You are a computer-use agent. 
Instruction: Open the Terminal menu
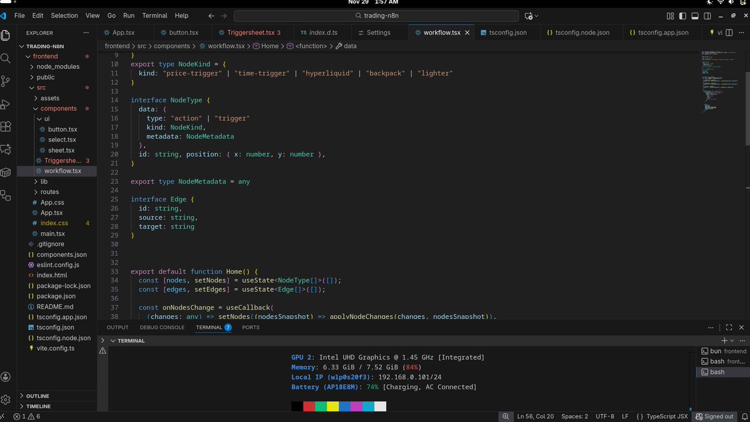coord(154,16)
